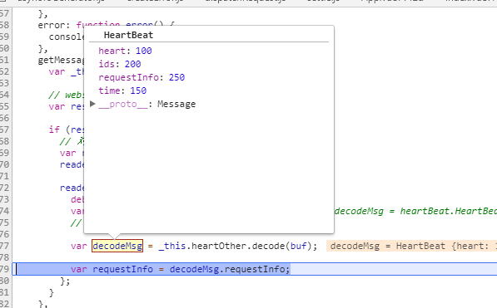The image size is (497, 308).
Task: Click line number 58 in gutter
Action: pos(4,25)
